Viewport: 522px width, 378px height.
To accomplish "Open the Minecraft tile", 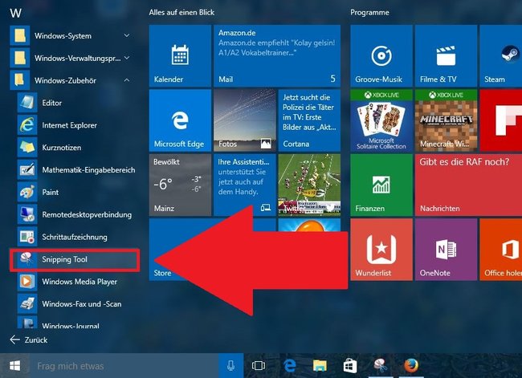I will (x=446, y=120).
